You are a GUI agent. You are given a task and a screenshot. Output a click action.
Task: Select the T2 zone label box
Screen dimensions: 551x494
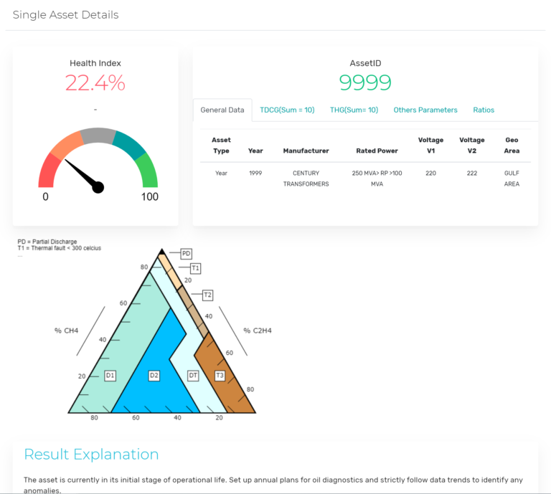[x=207, y=295]
